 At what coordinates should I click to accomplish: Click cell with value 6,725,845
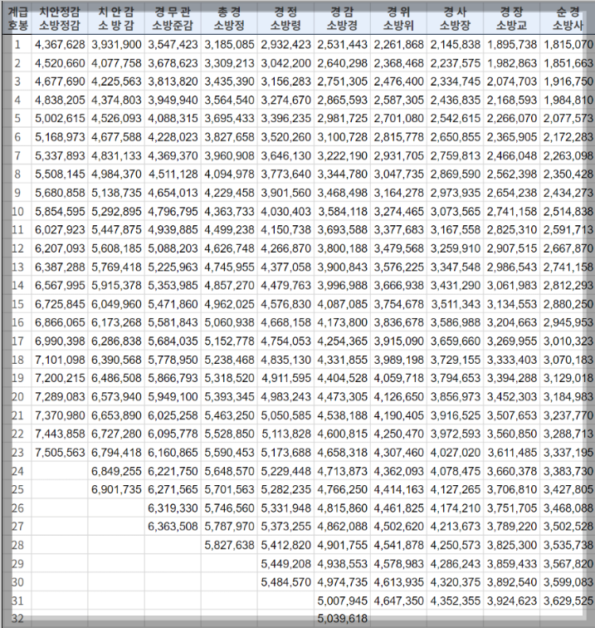click(60, 304)
